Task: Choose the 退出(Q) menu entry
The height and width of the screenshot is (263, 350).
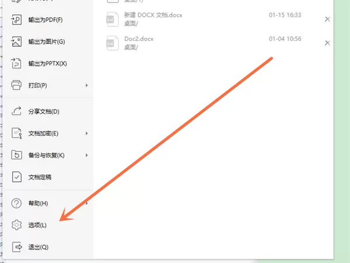Action: 48,247
